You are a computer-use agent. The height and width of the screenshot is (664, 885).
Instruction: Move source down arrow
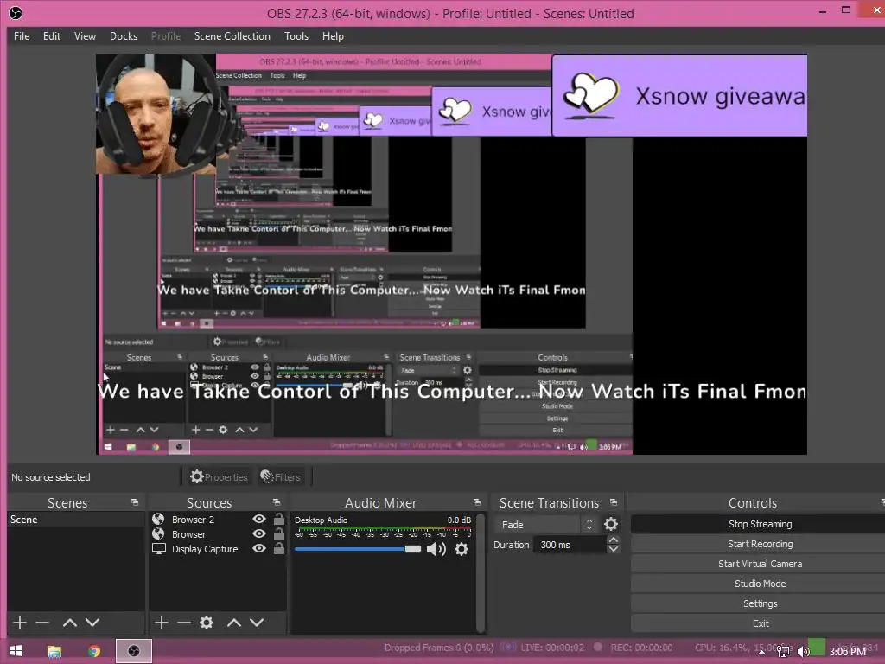pos(257,622)
